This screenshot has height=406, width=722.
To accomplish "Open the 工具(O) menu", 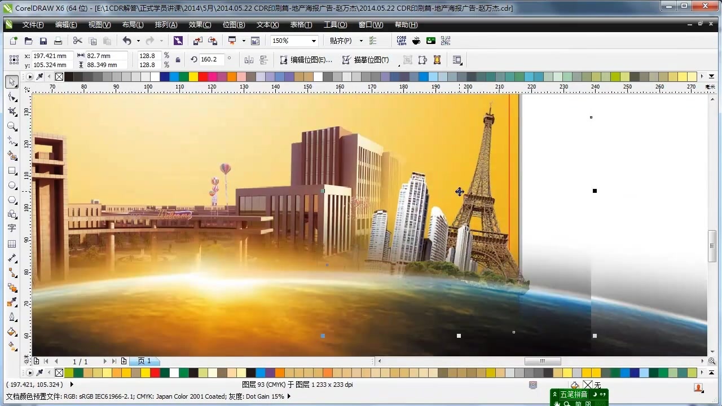I will click(x=335, y=25).
